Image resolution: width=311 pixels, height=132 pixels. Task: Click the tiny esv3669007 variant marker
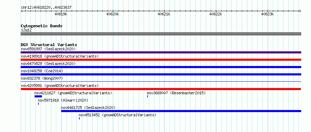tap(147, 96)
